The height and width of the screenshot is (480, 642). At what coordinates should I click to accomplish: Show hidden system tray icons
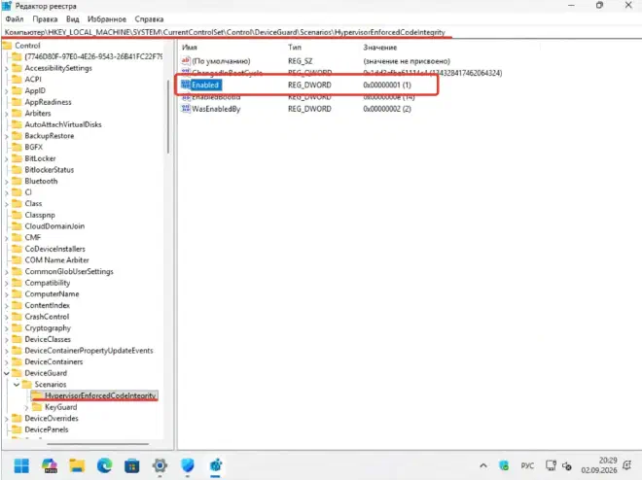(x=483, y=465)
